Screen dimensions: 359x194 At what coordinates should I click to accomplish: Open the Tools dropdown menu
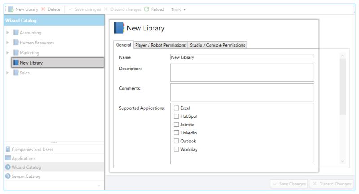tap(179, 9)
